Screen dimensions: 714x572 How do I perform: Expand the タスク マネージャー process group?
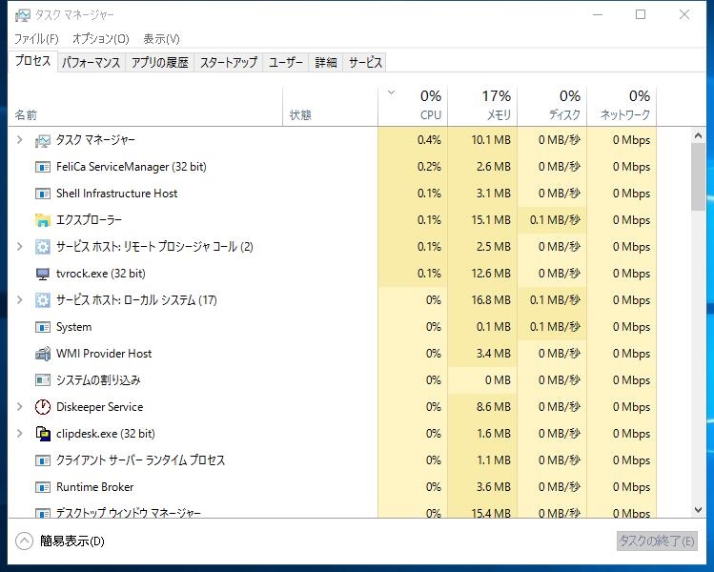click(19, 140)
